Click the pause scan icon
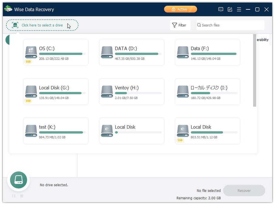 click(x=14, y=196)
